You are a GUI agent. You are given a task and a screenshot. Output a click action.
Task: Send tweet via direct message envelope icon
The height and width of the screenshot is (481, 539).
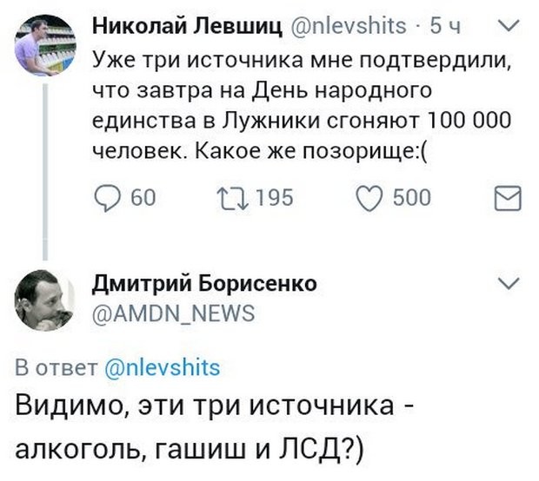506,200
